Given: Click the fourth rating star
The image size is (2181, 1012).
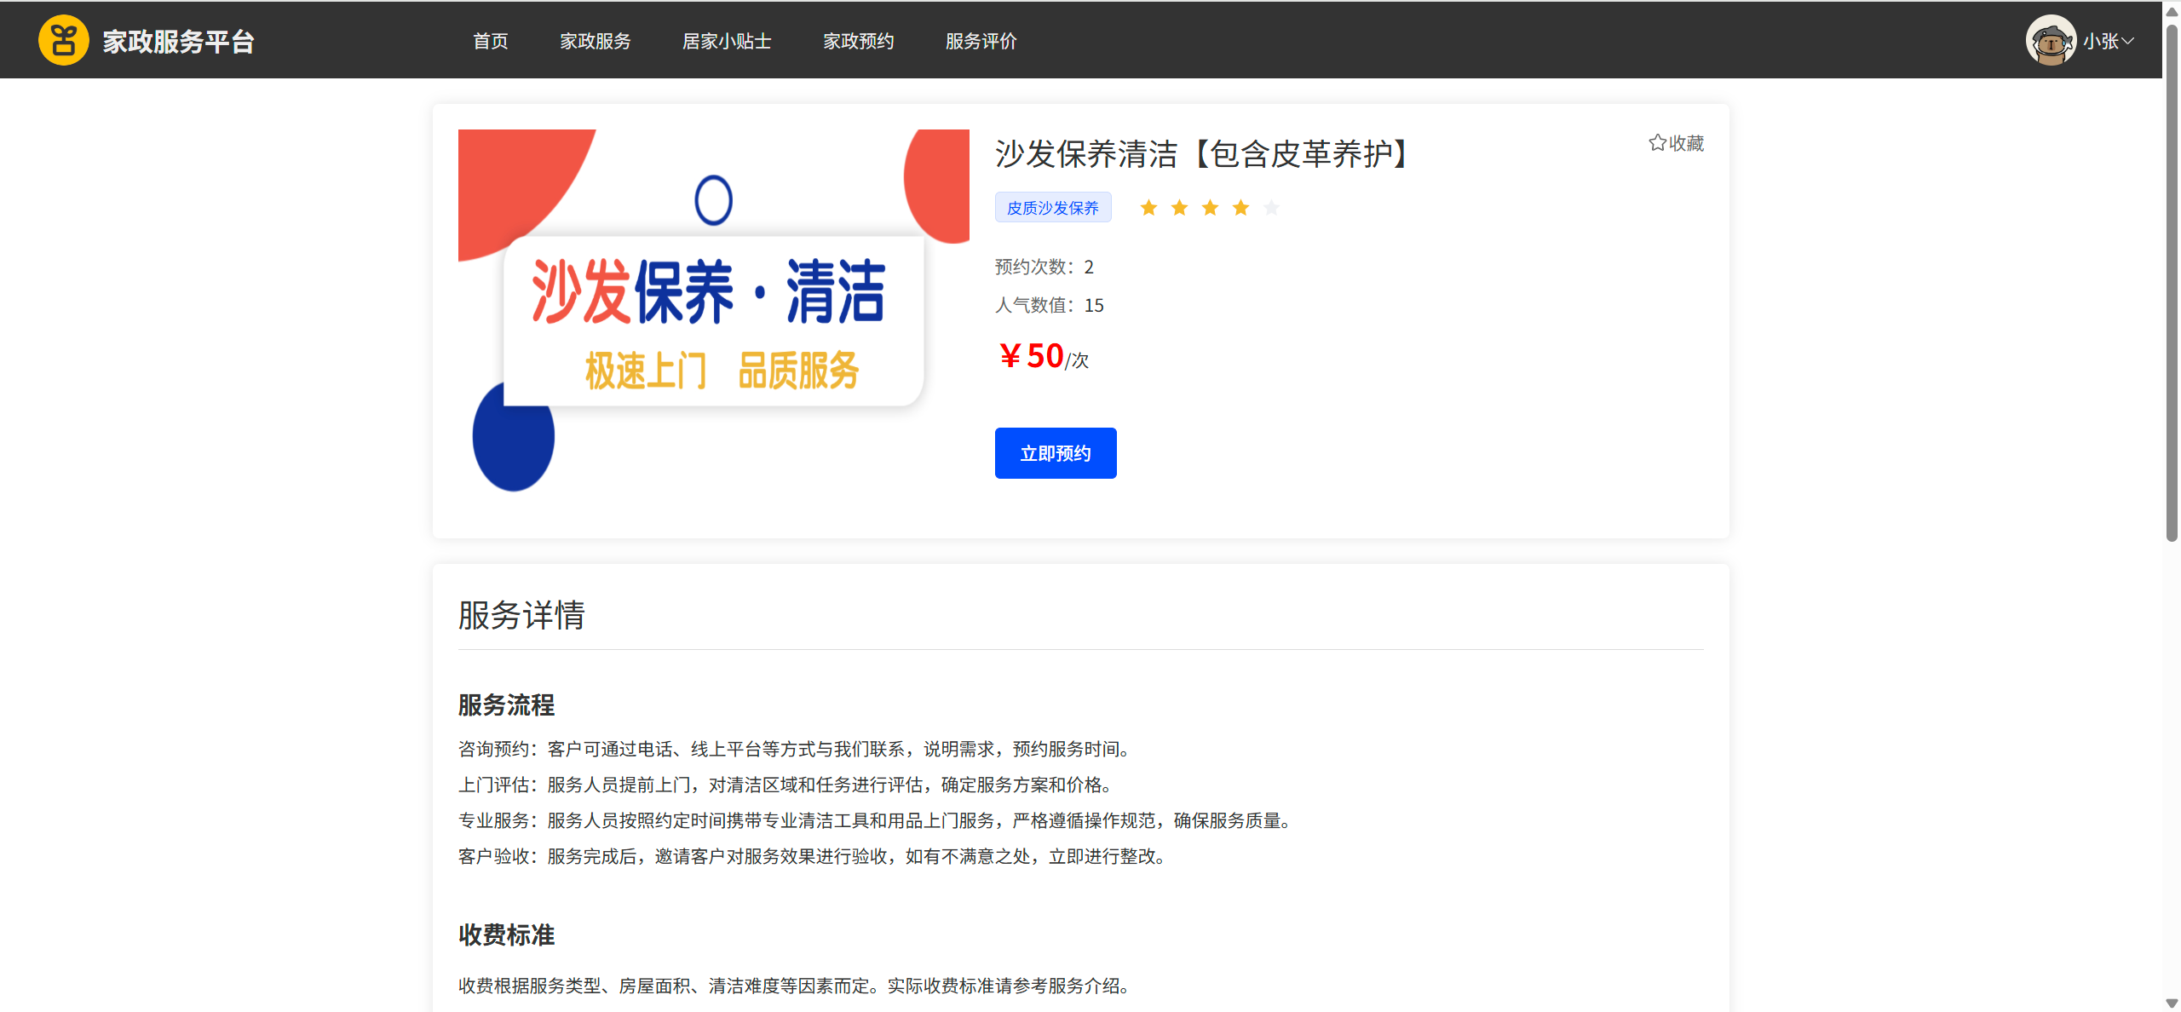Looking at the screenshot, I should point(1240,208).
